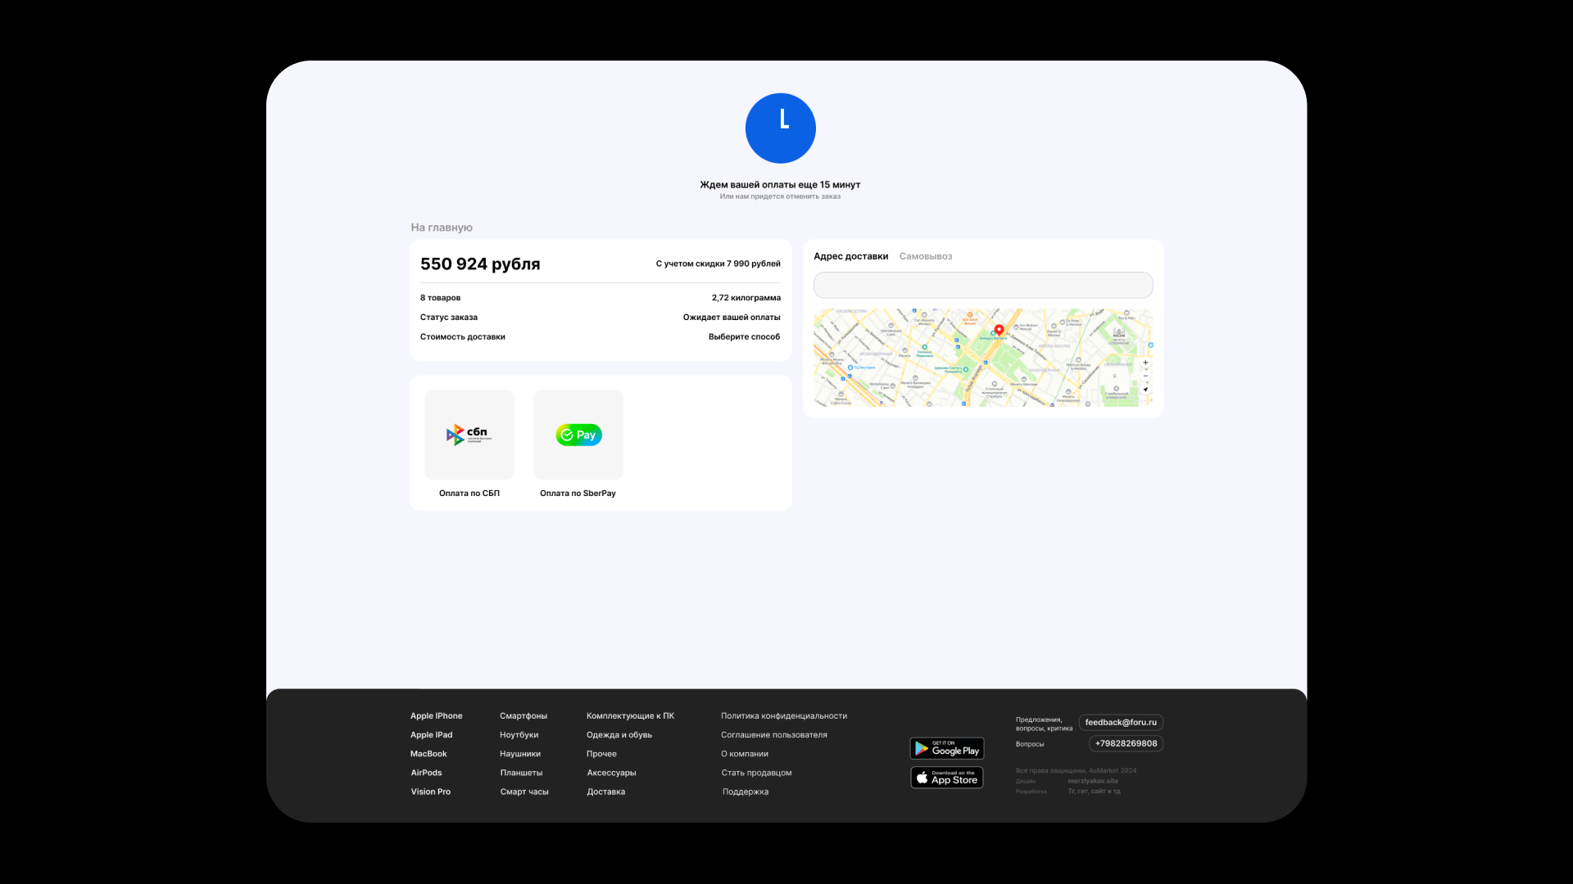Screen dimensions: 1573x884
Task: Choose the SberPay payment tile
Action: tap(578, 435)
